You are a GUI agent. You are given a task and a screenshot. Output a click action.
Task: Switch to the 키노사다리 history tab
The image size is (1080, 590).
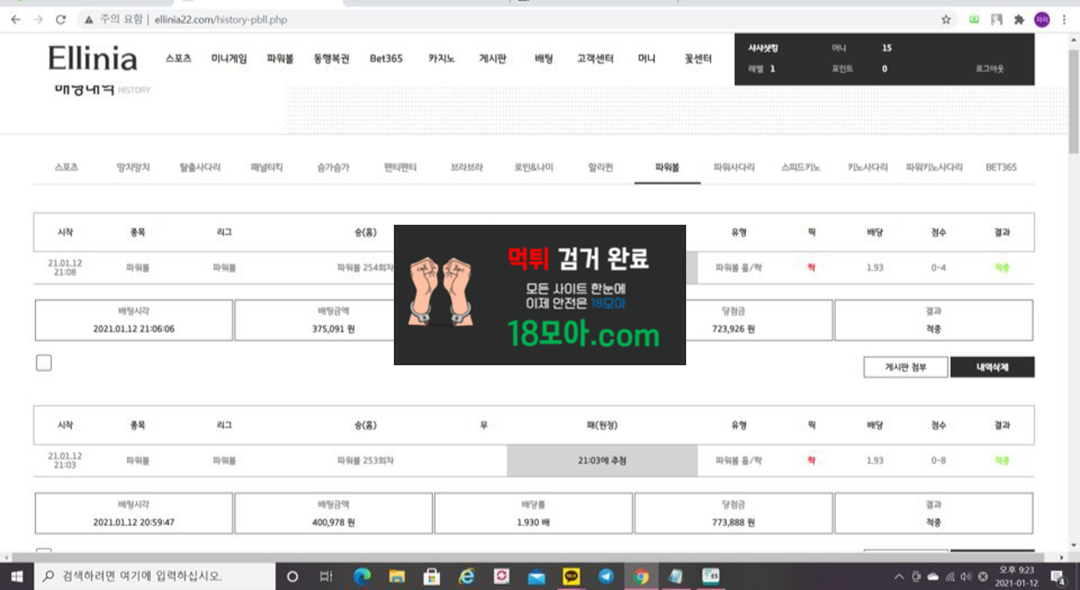(868, 167)
